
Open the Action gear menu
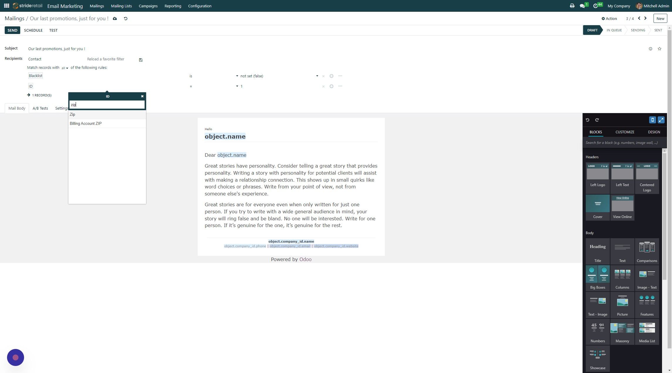click(x=609, y=18)
